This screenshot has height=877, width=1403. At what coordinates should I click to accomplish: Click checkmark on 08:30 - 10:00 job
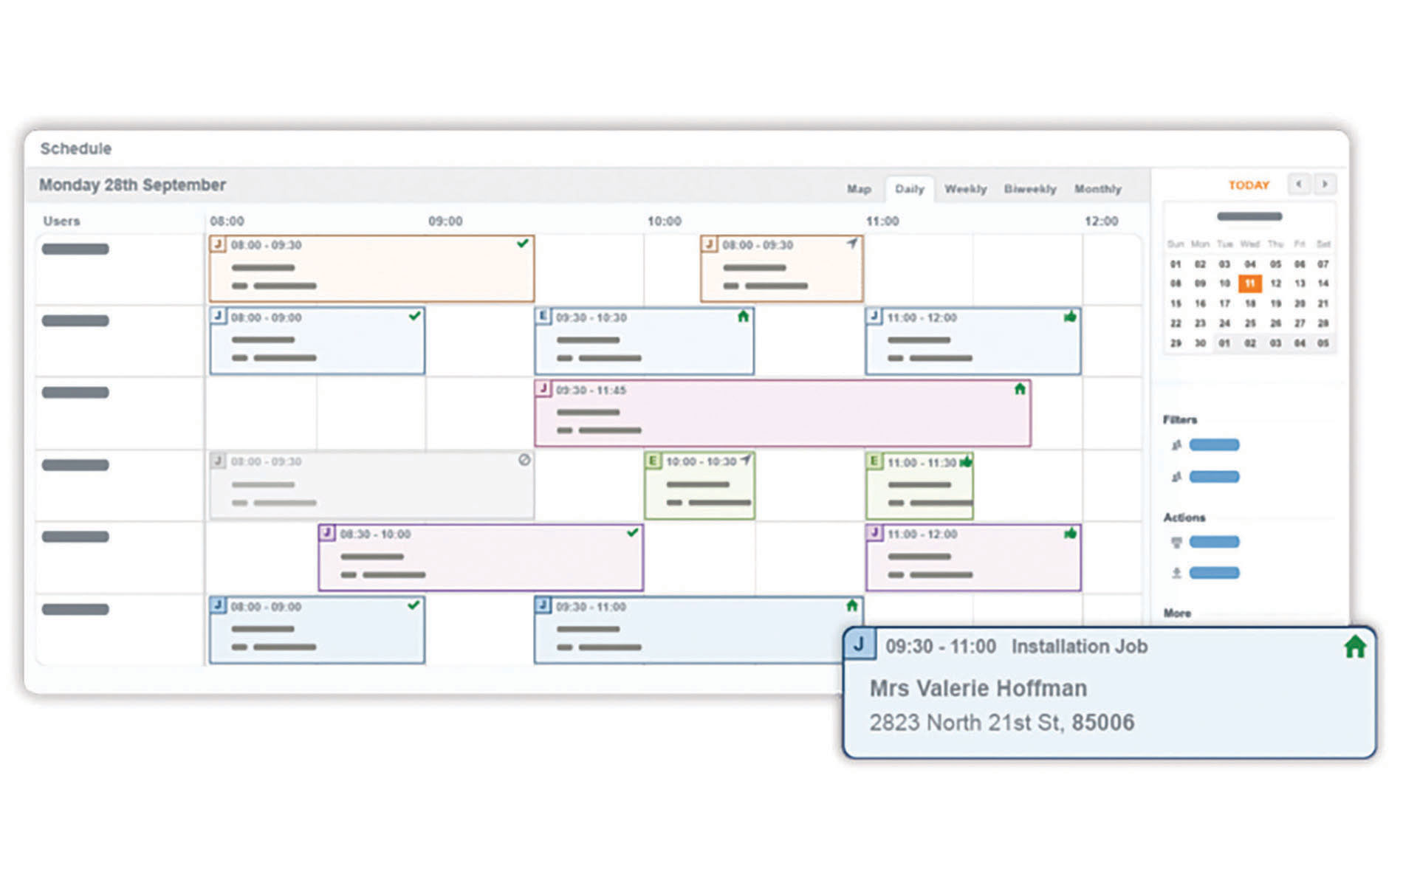(632, 532)
